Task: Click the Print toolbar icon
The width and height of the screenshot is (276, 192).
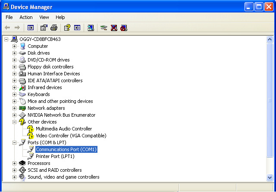Action: tap(54, 28)
